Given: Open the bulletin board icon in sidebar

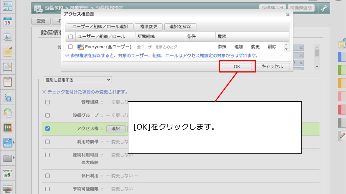Looking at the screenshot, I should (x=8, y=67).
